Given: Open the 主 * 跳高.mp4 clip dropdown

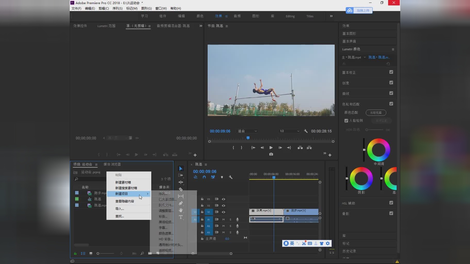Looking at the screenshot, I should tap(365, 57).
